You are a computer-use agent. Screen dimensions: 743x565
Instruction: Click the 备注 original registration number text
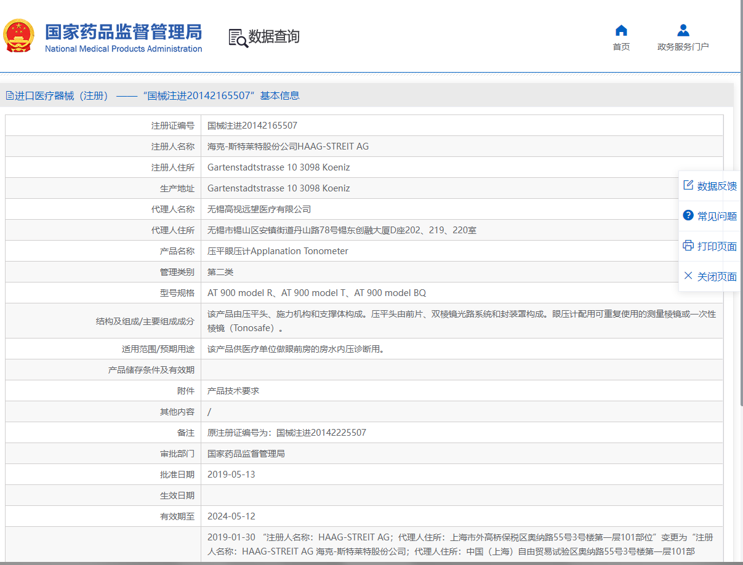coord(287,433)
